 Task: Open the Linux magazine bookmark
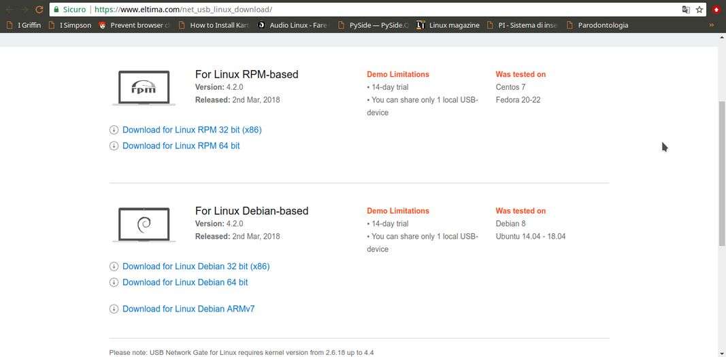(448, 25)
